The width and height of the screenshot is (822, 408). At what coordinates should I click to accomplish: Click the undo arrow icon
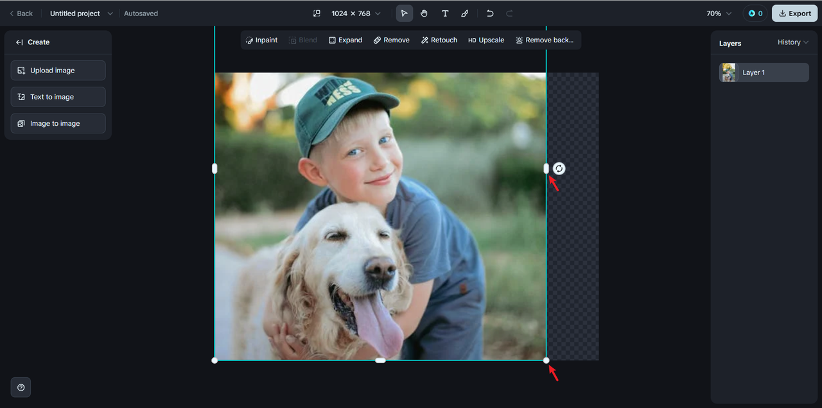[490, 13]
